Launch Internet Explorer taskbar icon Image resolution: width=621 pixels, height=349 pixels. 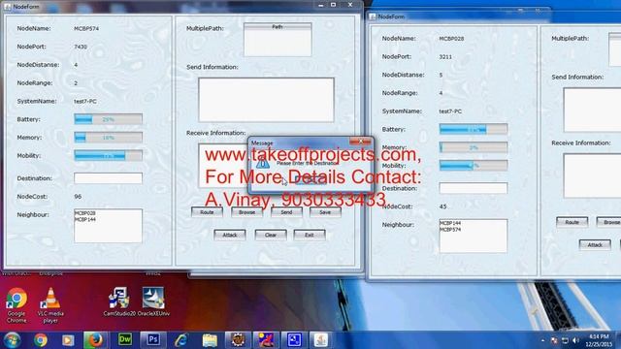click(x=181, y=340)
